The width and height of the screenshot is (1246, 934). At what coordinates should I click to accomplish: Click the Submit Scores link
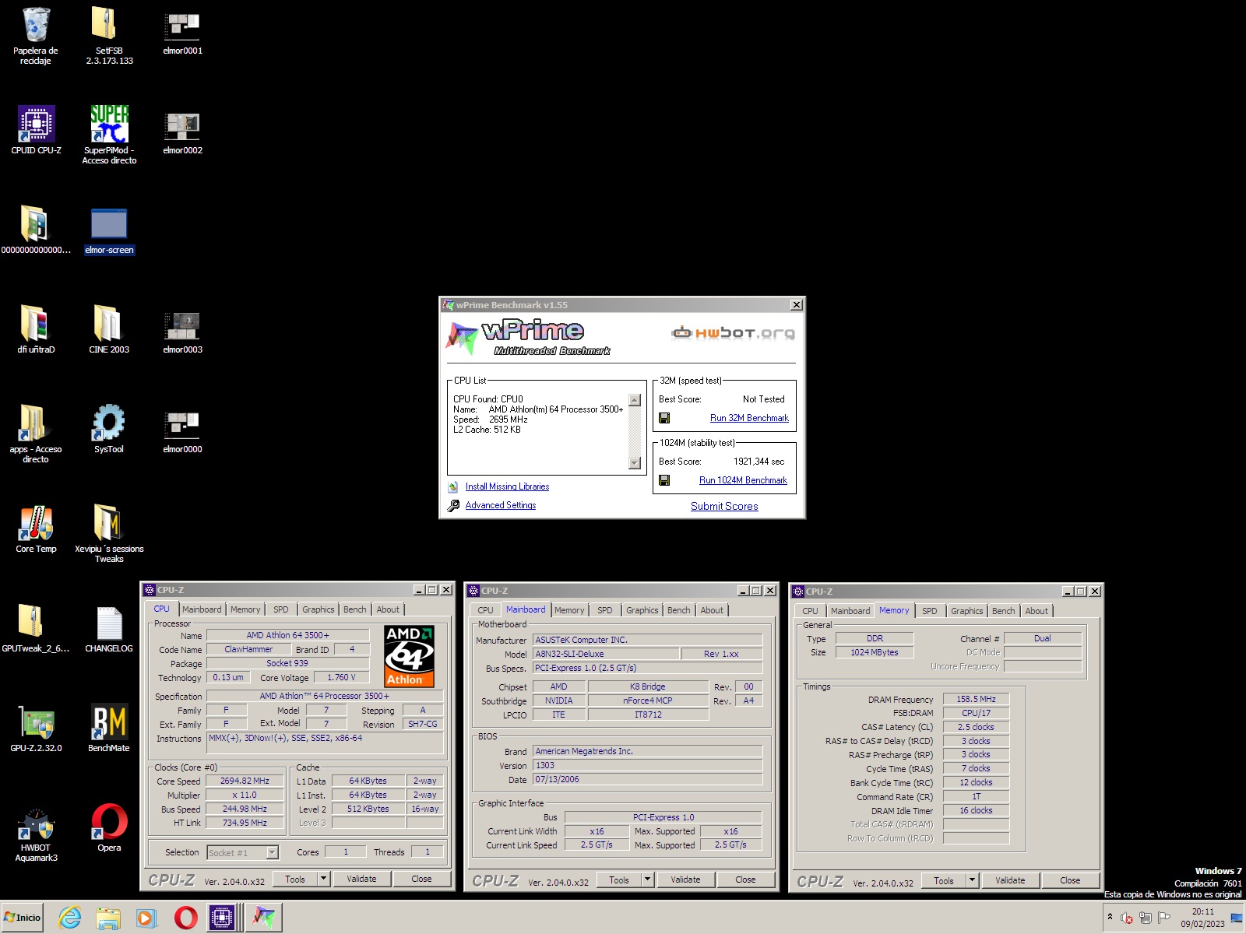coord(724,506)
